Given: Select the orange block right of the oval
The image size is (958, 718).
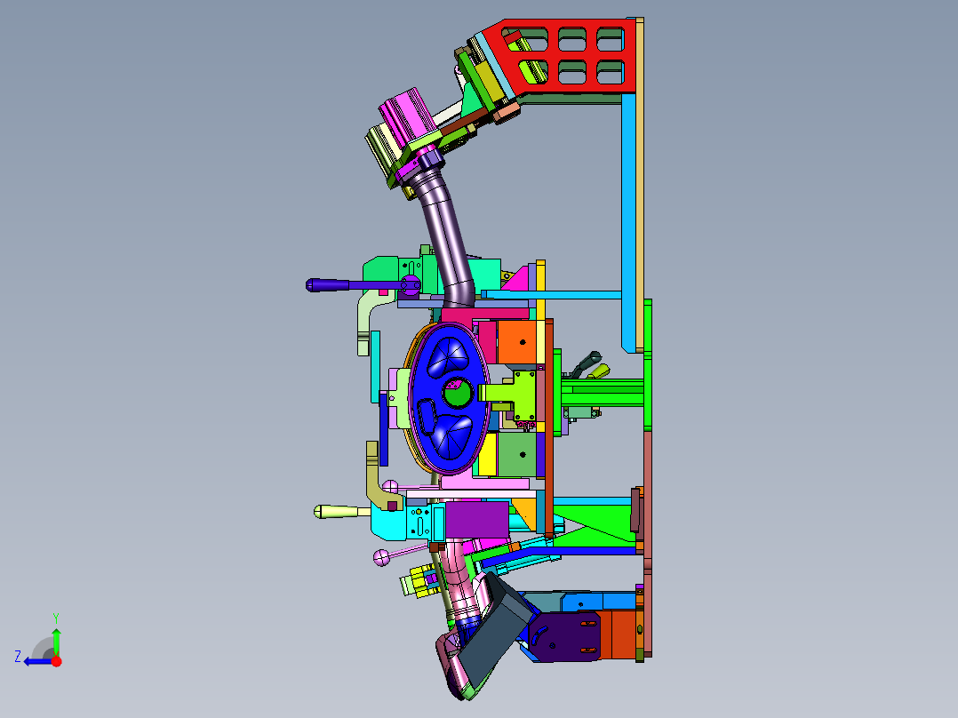Looking at the screenshot, I should 517,342.
